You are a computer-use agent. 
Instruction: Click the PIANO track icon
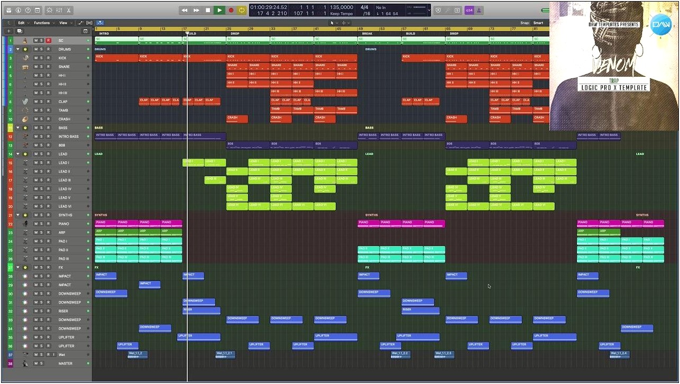tap(25, 223)
